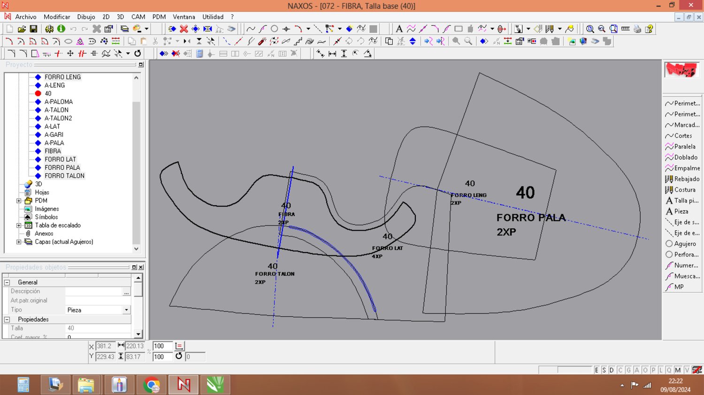Click the staircase line tool icon
This screenshot has height=395, width=704.
[x=298, y=41]
